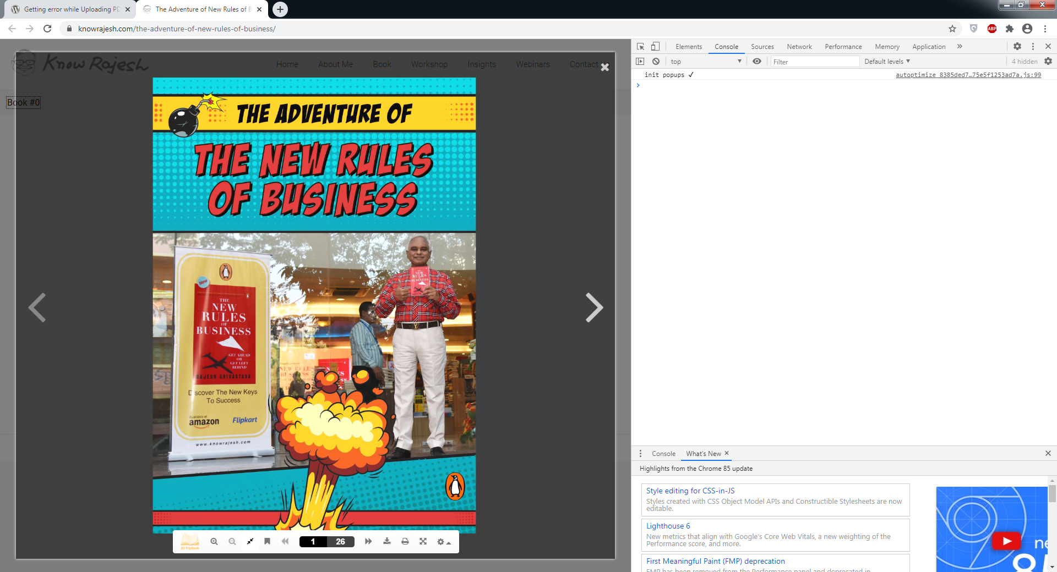Open the JavaScript context 'top' dropdown
The image size is (1057, 572).
(x=706, y=62)
